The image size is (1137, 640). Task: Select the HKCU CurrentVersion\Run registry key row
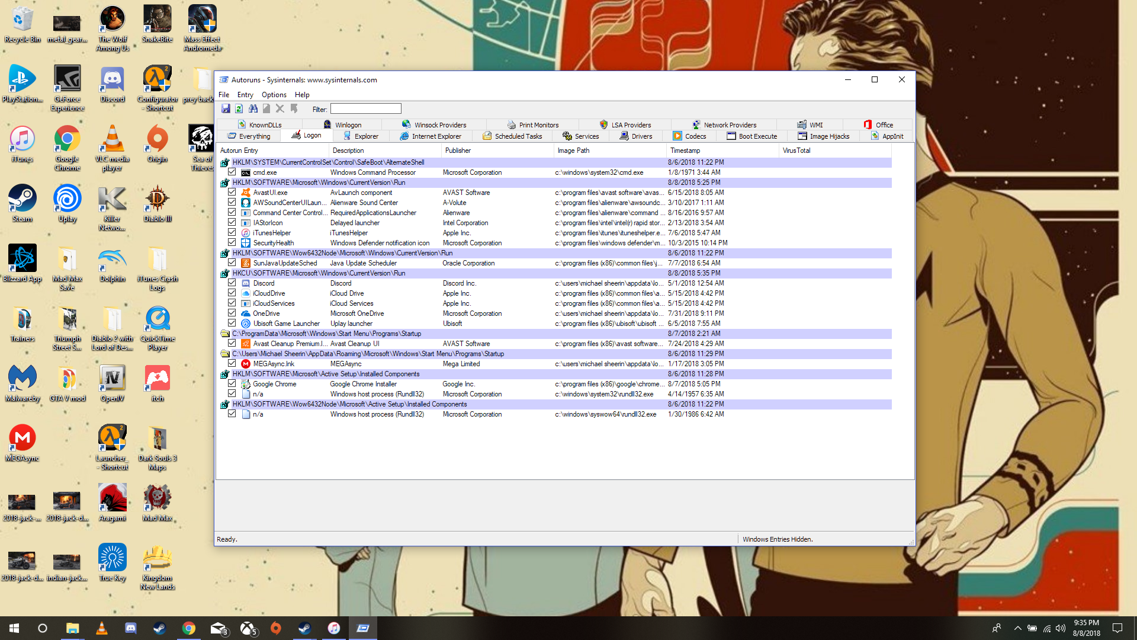(555, 273)
